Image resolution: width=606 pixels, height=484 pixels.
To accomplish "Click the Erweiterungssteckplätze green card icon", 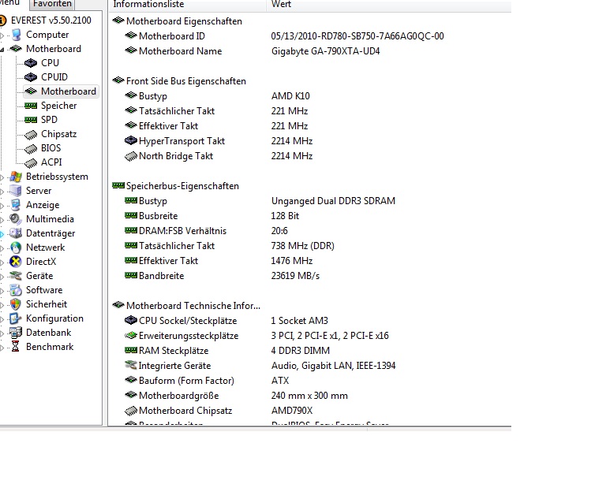I will coord(131,335).
